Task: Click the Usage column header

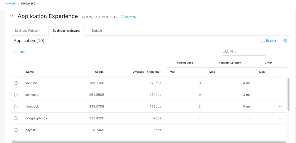Action: click(x=99, y=72)
